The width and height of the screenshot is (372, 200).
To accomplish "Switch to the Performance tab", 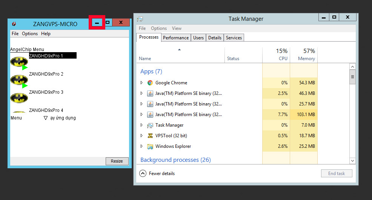I will pos(176,38).
